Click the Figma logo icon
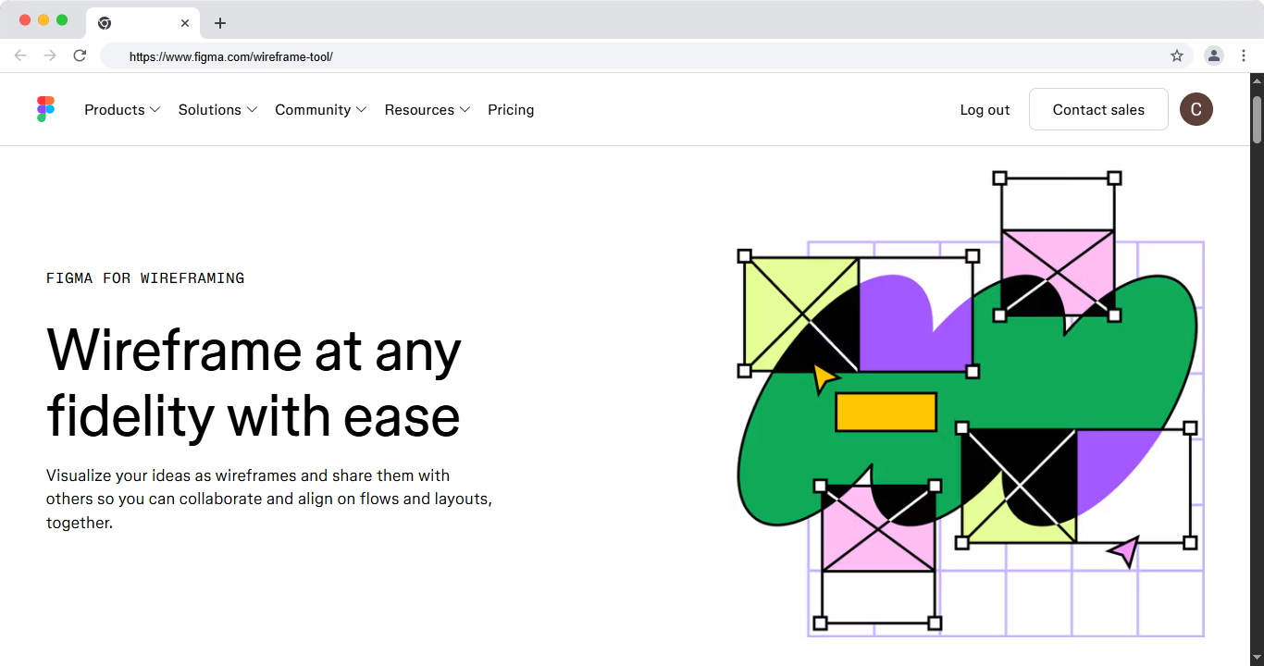 pyautogui.click(x=45, y=109)
